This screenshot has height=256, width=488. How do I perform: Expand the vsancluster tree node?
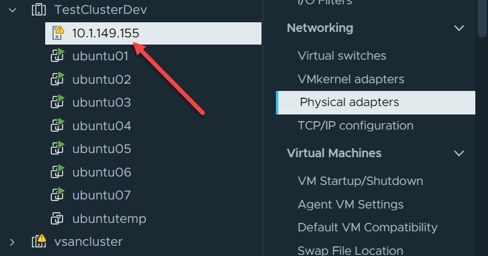[12, 242]
